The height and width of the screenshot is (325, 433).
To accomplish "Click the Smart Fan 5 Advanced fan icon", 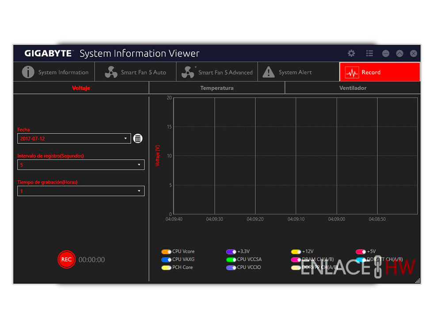I will click(188, 72).
